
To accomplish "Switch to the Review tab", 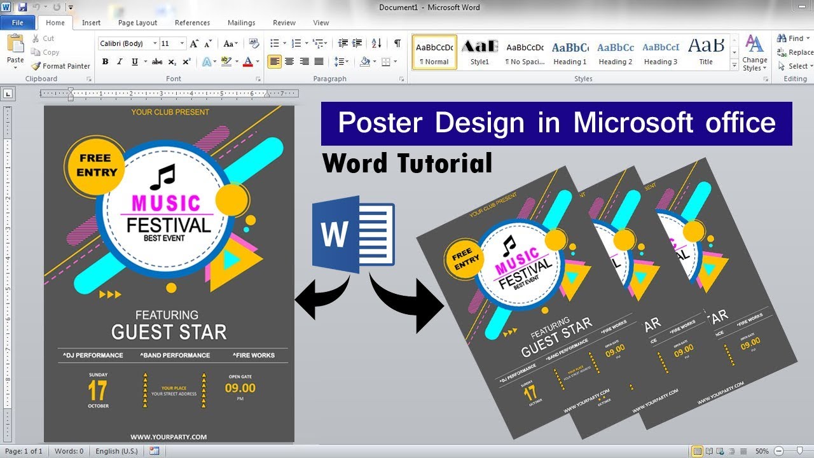I will click(x=284, y=22).
